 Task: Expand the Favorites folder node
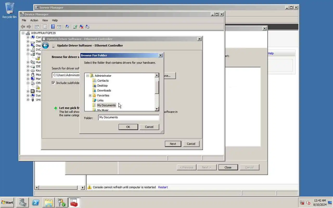click(90, 95)
